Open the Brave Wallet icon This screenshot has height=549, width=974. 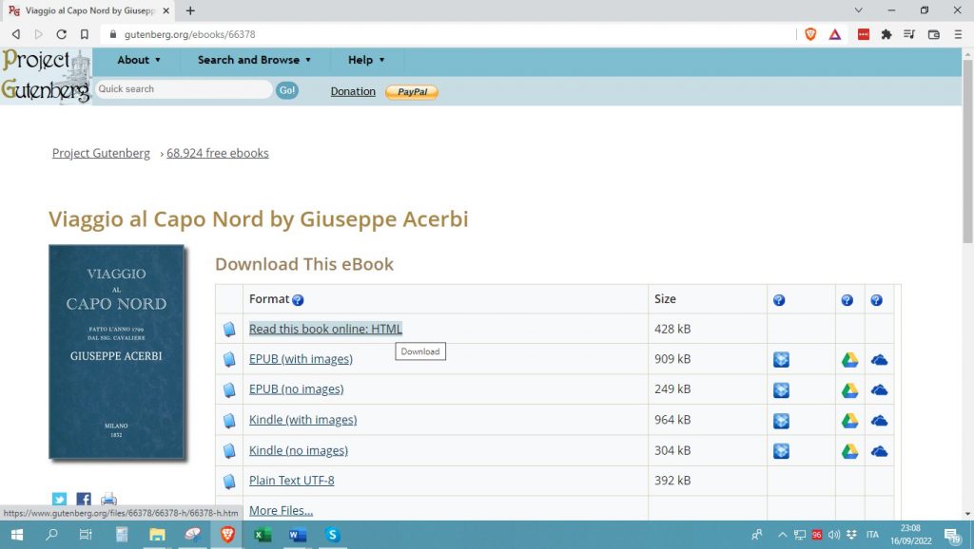[x=933, y=34]
